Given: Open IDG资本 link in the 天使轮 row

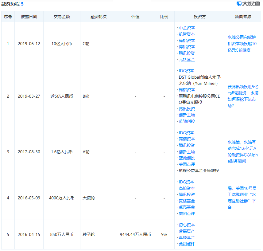Looking at the screenshot, I should tap(186, 182).
